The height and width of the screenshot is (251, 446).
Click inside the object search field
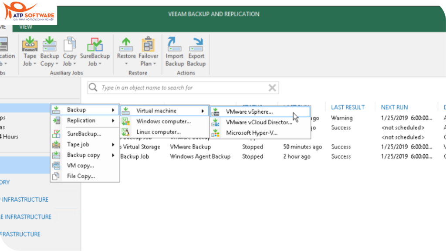174,88
